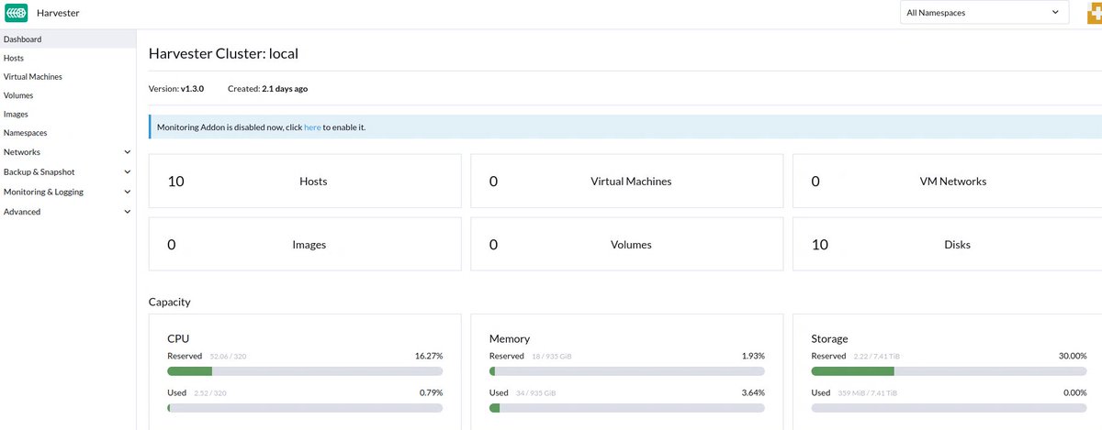Image resolution: width=1102 pixels, height=430 pixels.
Task: Click the 'here' link to enable monitoring
Action: pyautogui.click(x=312, y=127)
